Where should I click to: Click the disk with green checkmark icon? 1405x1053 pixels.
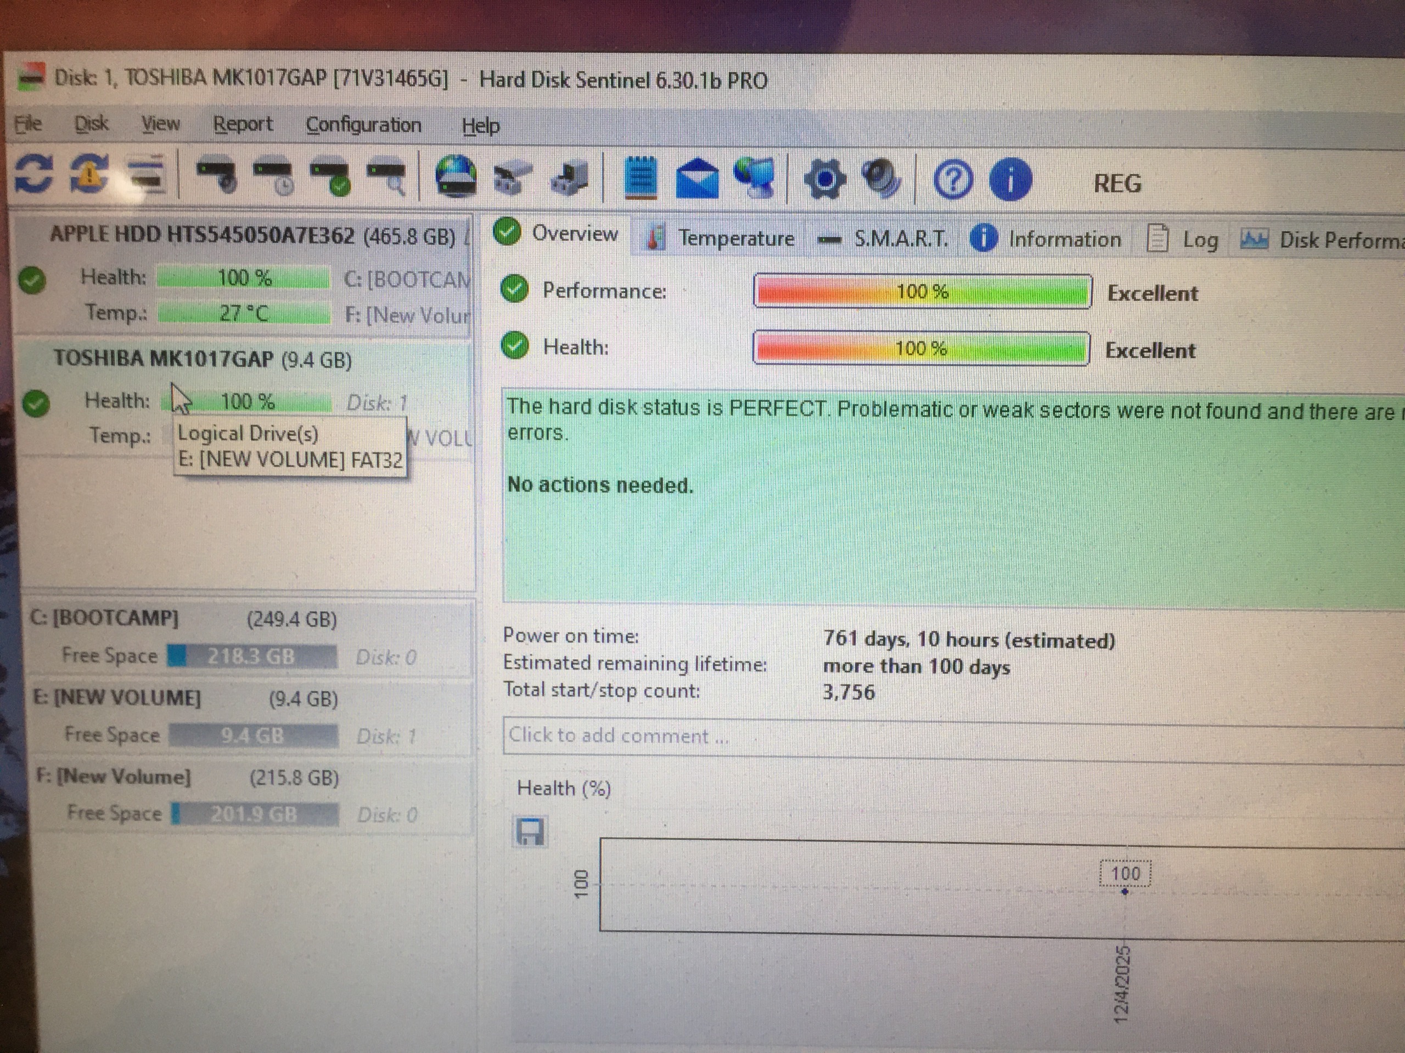(330, 177)
